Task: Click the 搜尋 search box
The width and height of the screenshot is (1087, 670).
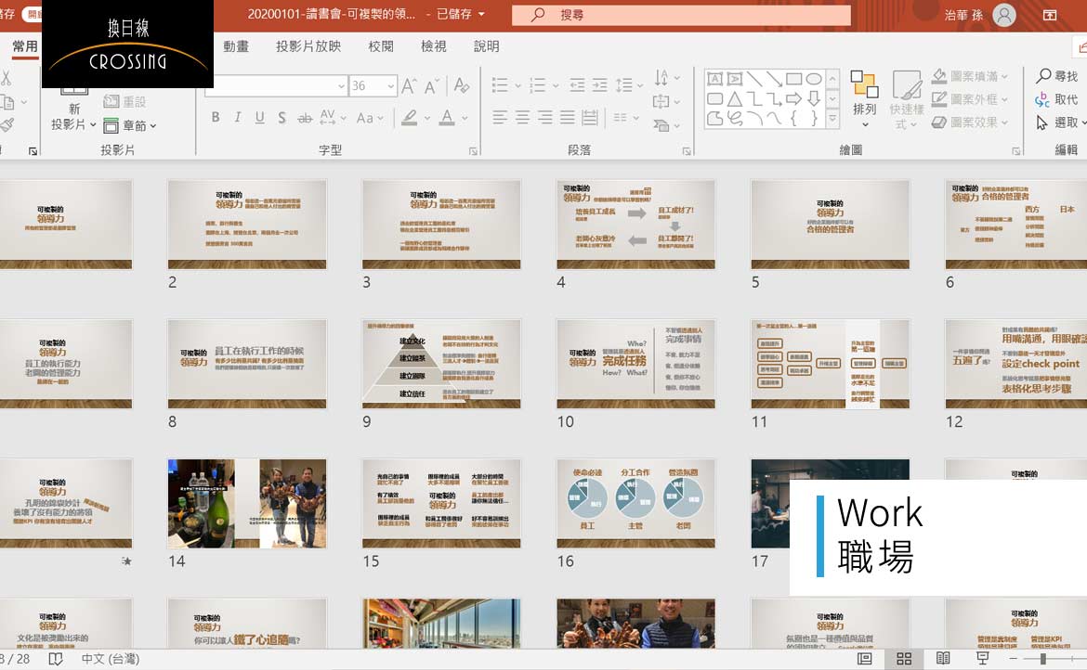Action: click(681, 15)
